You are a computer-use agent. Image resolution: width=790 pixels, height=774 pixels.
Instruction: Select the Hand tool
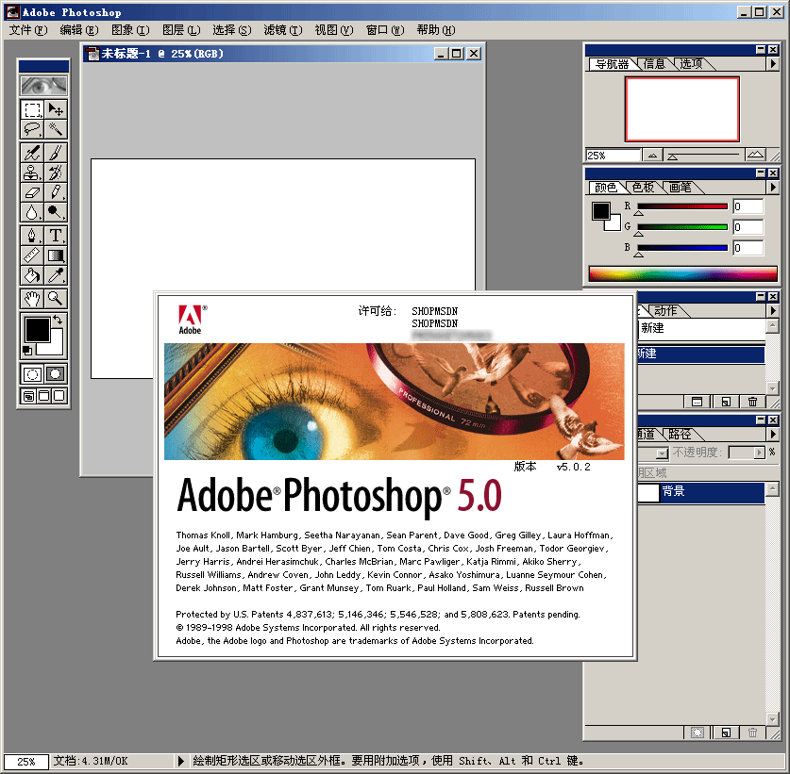click(32, 299)
